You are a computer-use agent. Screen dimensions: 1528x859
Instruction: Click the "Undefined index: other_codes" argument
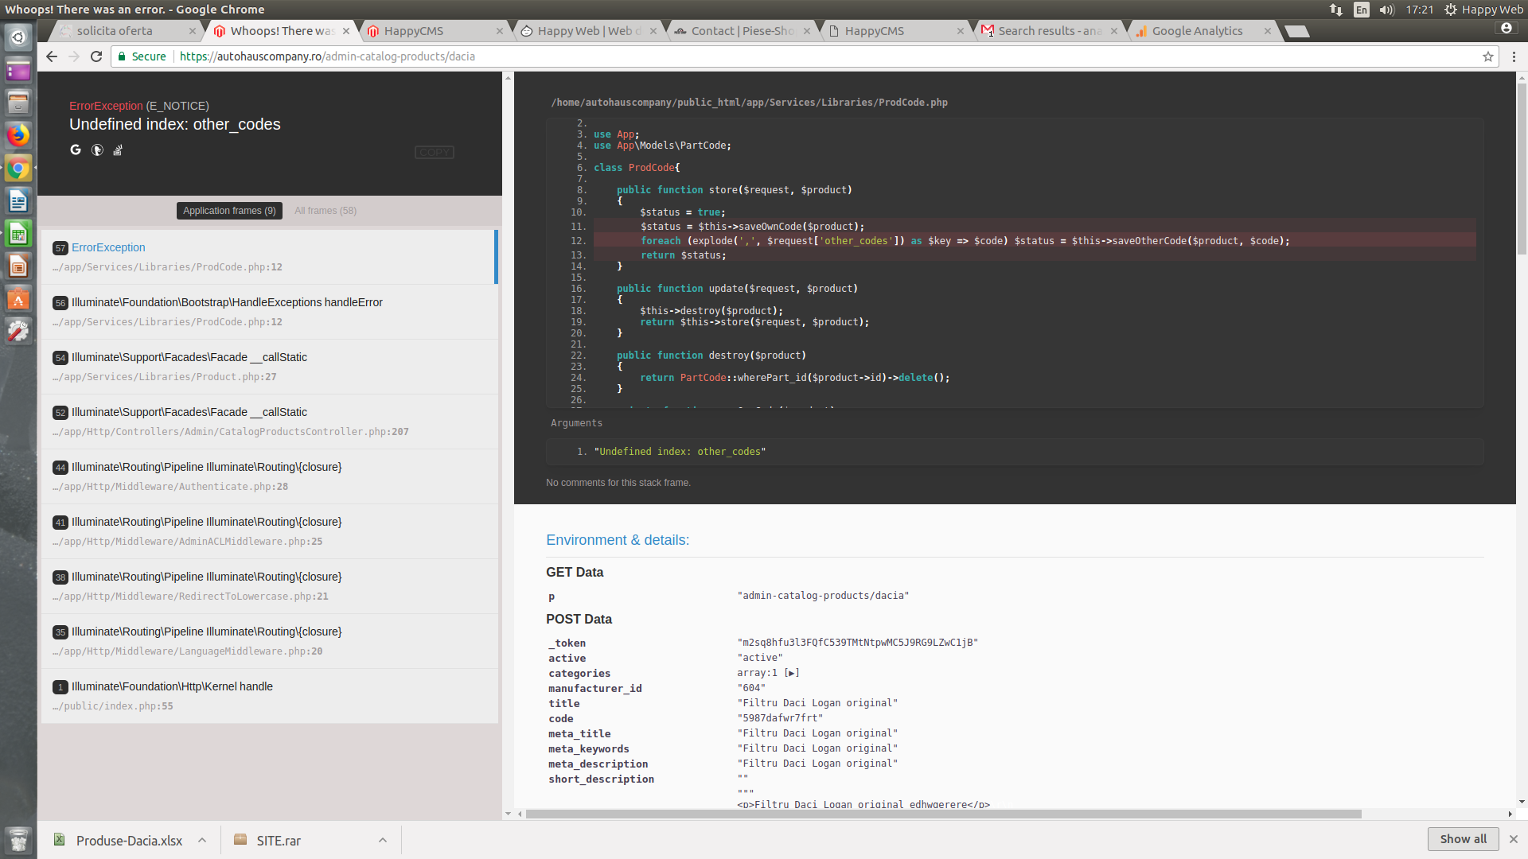680,452
